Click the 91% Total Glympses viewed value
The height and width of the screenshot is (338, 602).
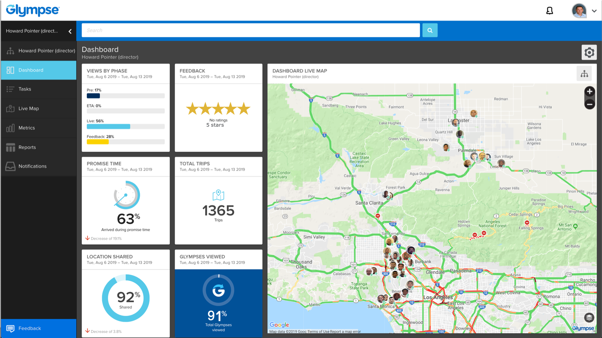[x=217, y=315]
